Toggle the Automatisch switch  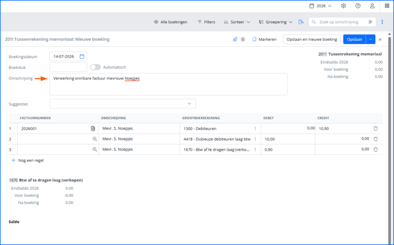tap(96, 67)
